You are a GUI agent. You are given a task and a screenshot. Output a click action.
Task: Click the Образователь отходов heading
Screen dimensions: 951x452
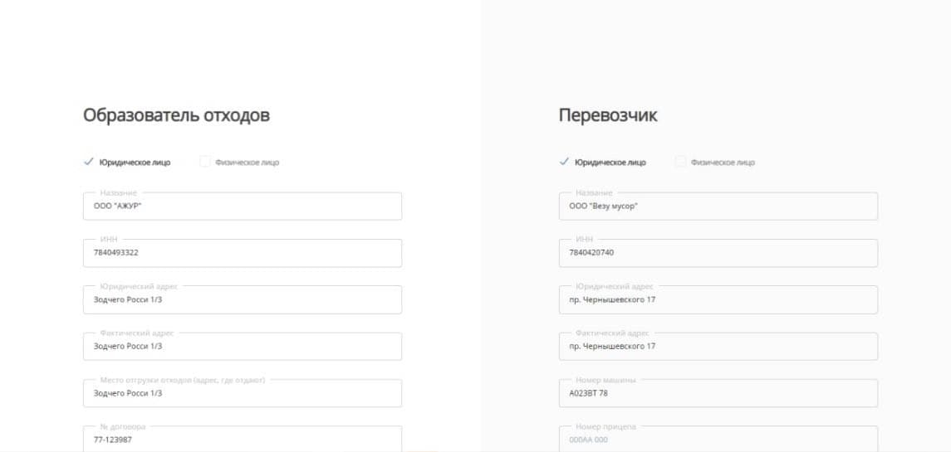(x=176, y=115)
